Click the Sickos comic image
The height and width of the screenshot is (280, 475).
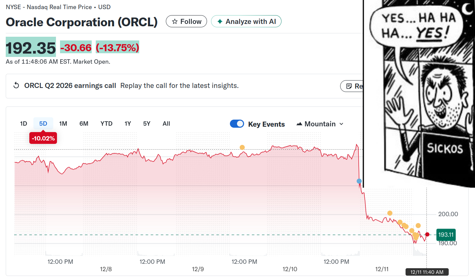click(419, 93)
